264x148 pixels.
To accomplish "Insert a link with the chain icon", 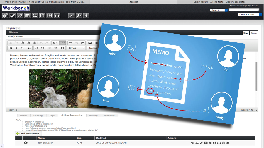I will pyautogui.click(x=71, y=43).
